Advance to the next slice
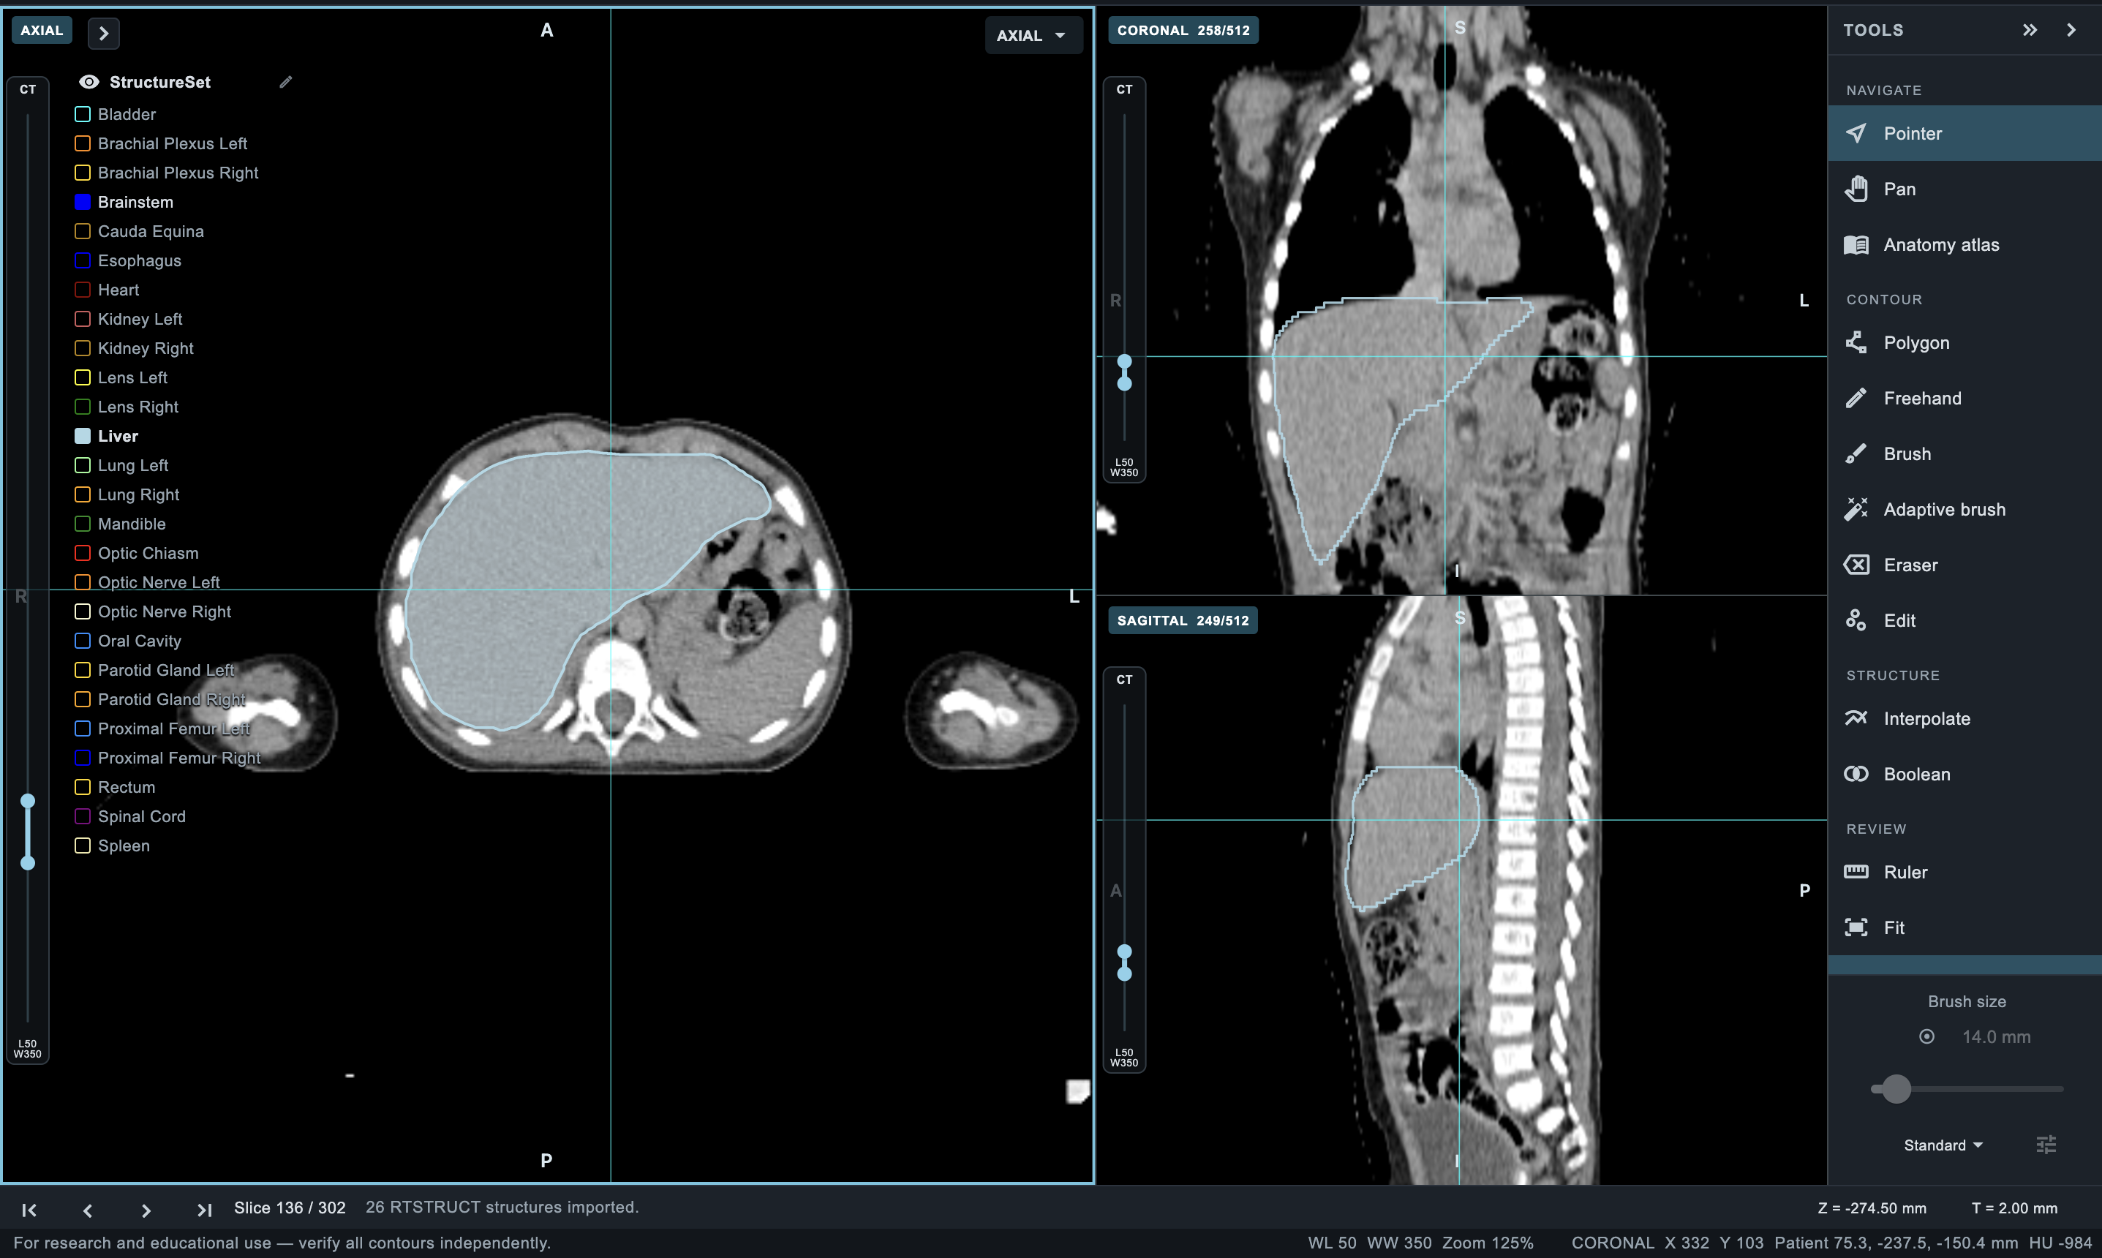The image size is (2102, 1258). coord(146,1210)
